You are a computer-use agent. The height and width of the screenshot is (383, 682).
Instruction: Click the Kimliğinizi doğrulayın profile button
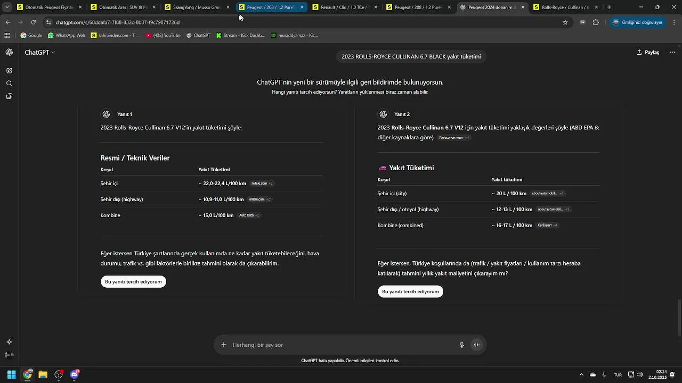tap(637, 22)
